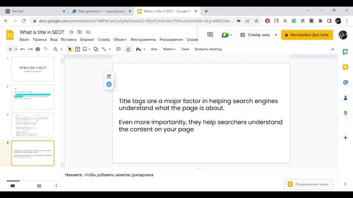The image size is (353, 198).
Task: Open Google Keep in the side panel
Action: [x=345, y=67]
